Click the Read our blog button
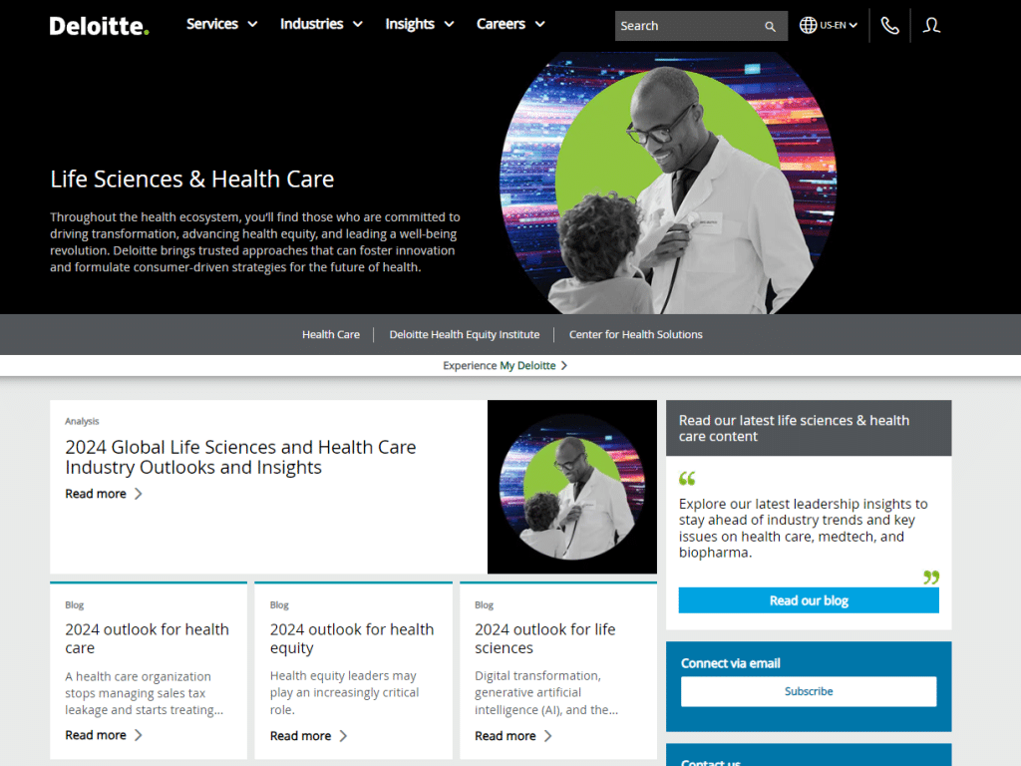Screen dimensions: 1021x766 coord(809,600)
